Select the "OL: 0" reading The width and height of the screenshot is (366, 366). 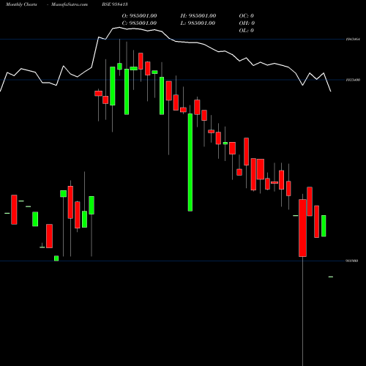pos(246,31)
